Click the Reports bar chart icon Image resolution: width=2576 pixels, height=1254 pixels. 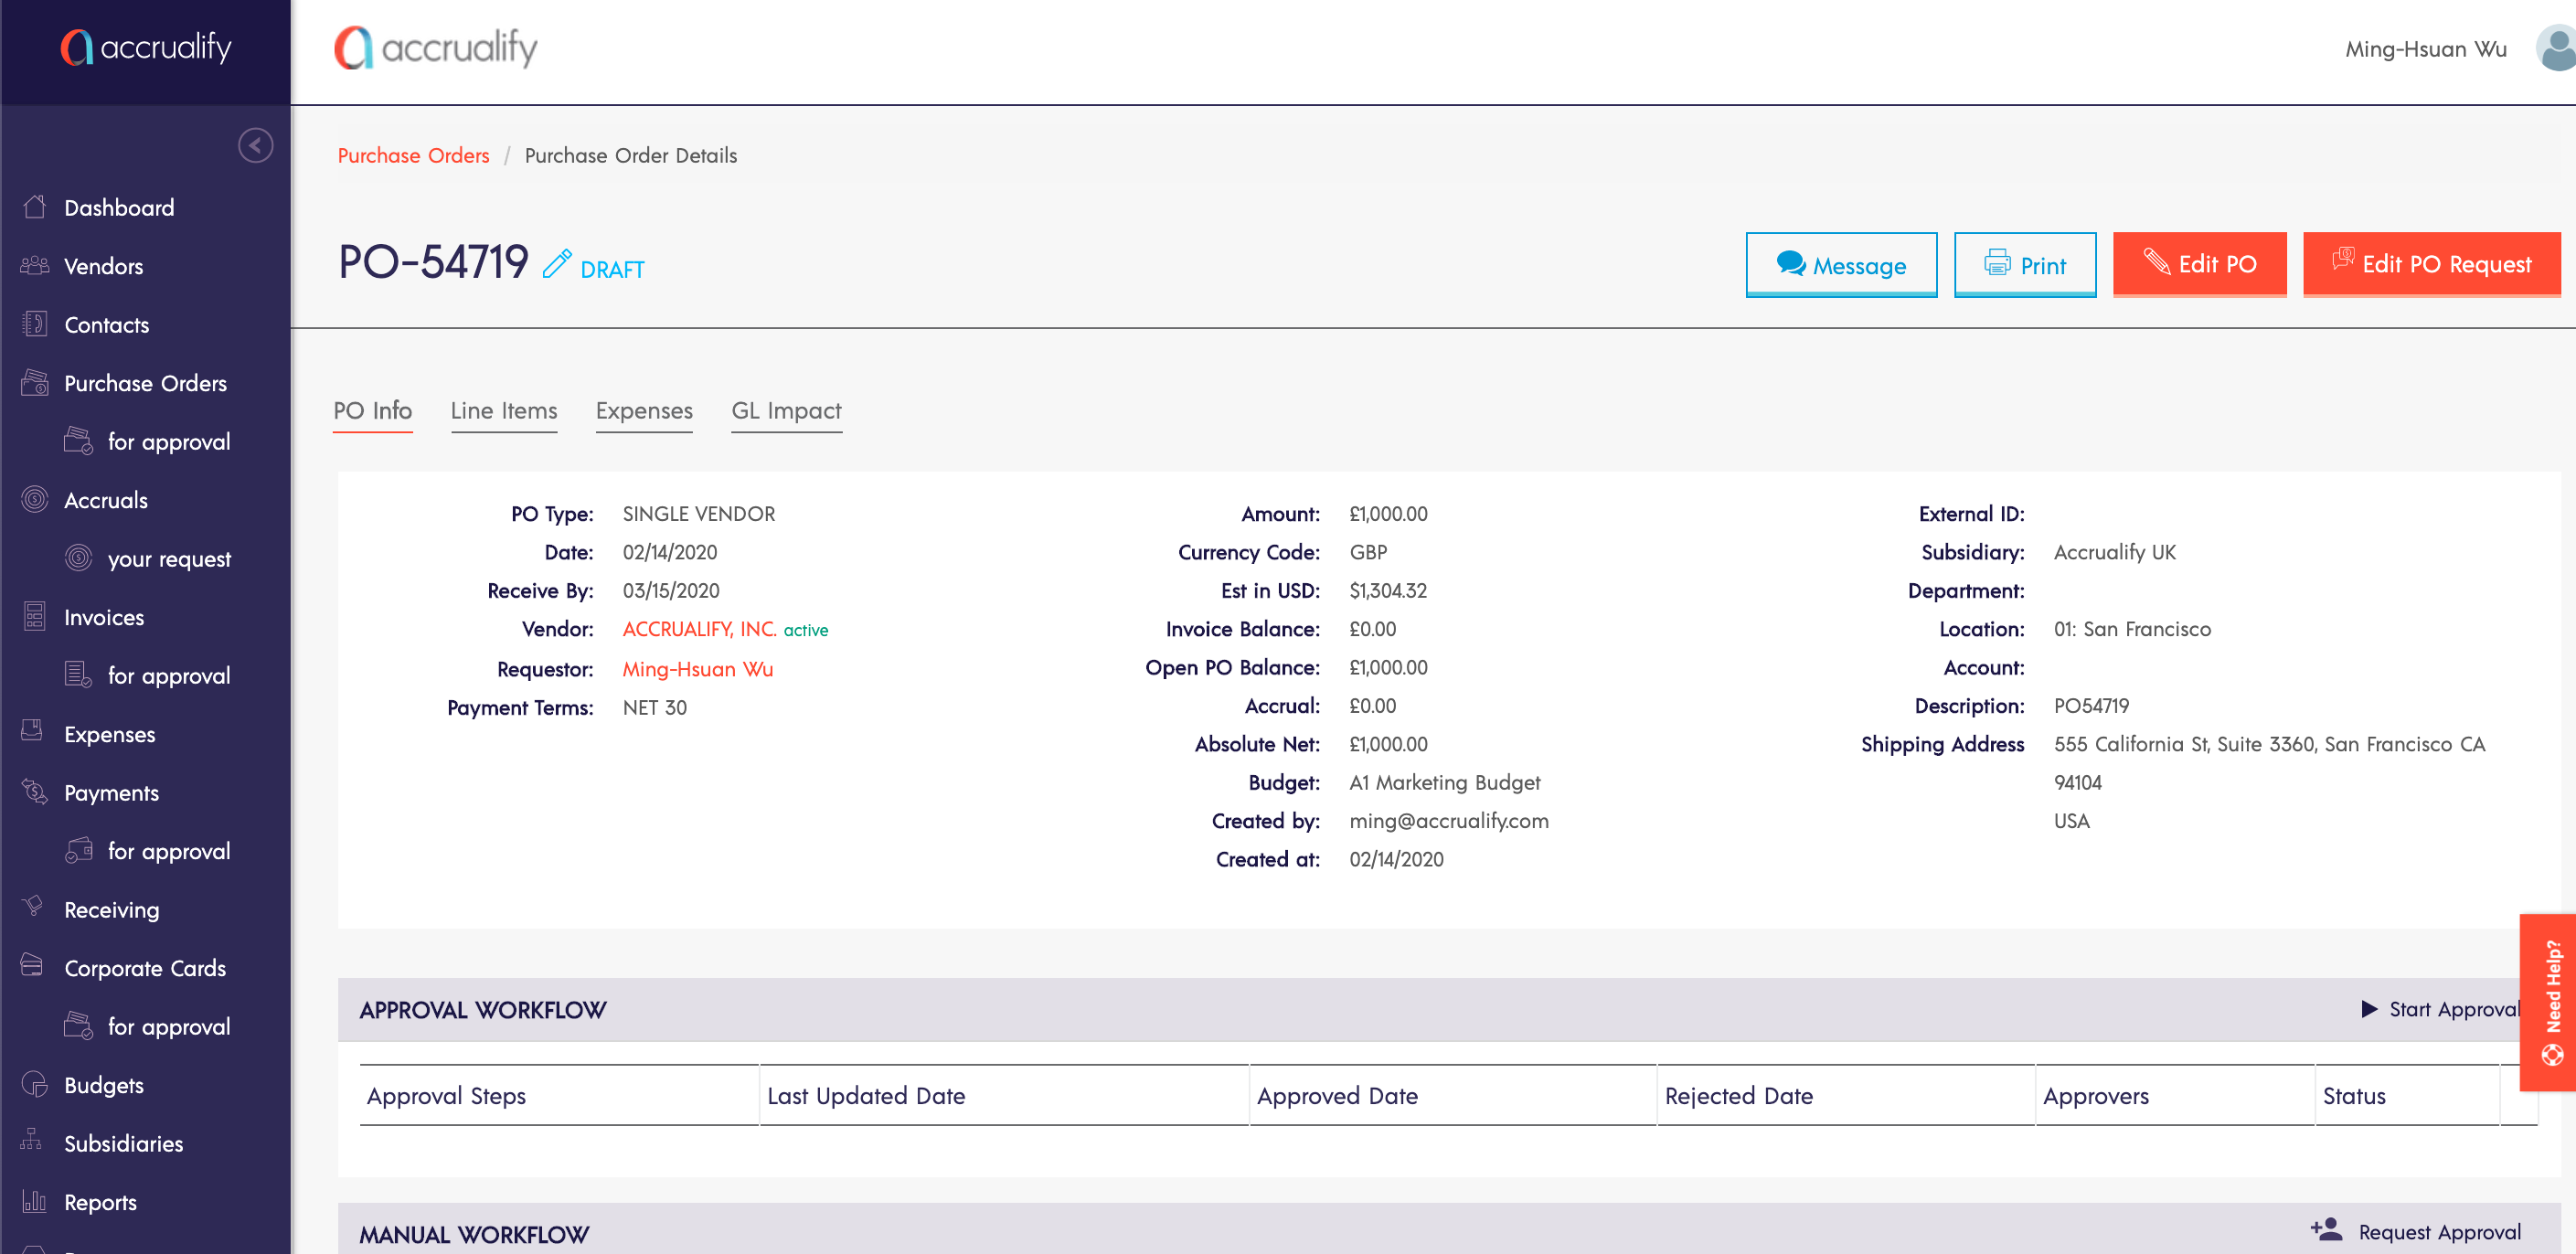click(35, 1202)
